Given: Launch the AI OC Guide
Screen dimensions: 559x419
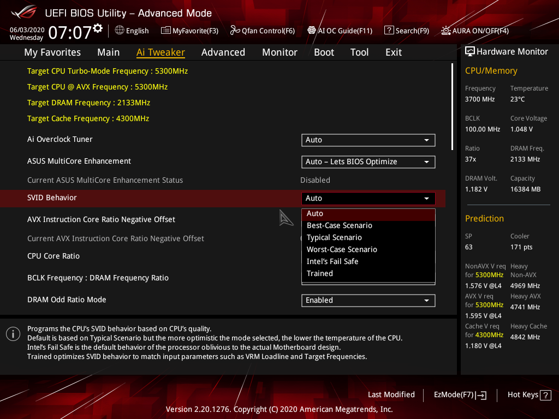Looking at the screenshot, I should [x=340, y=31].
